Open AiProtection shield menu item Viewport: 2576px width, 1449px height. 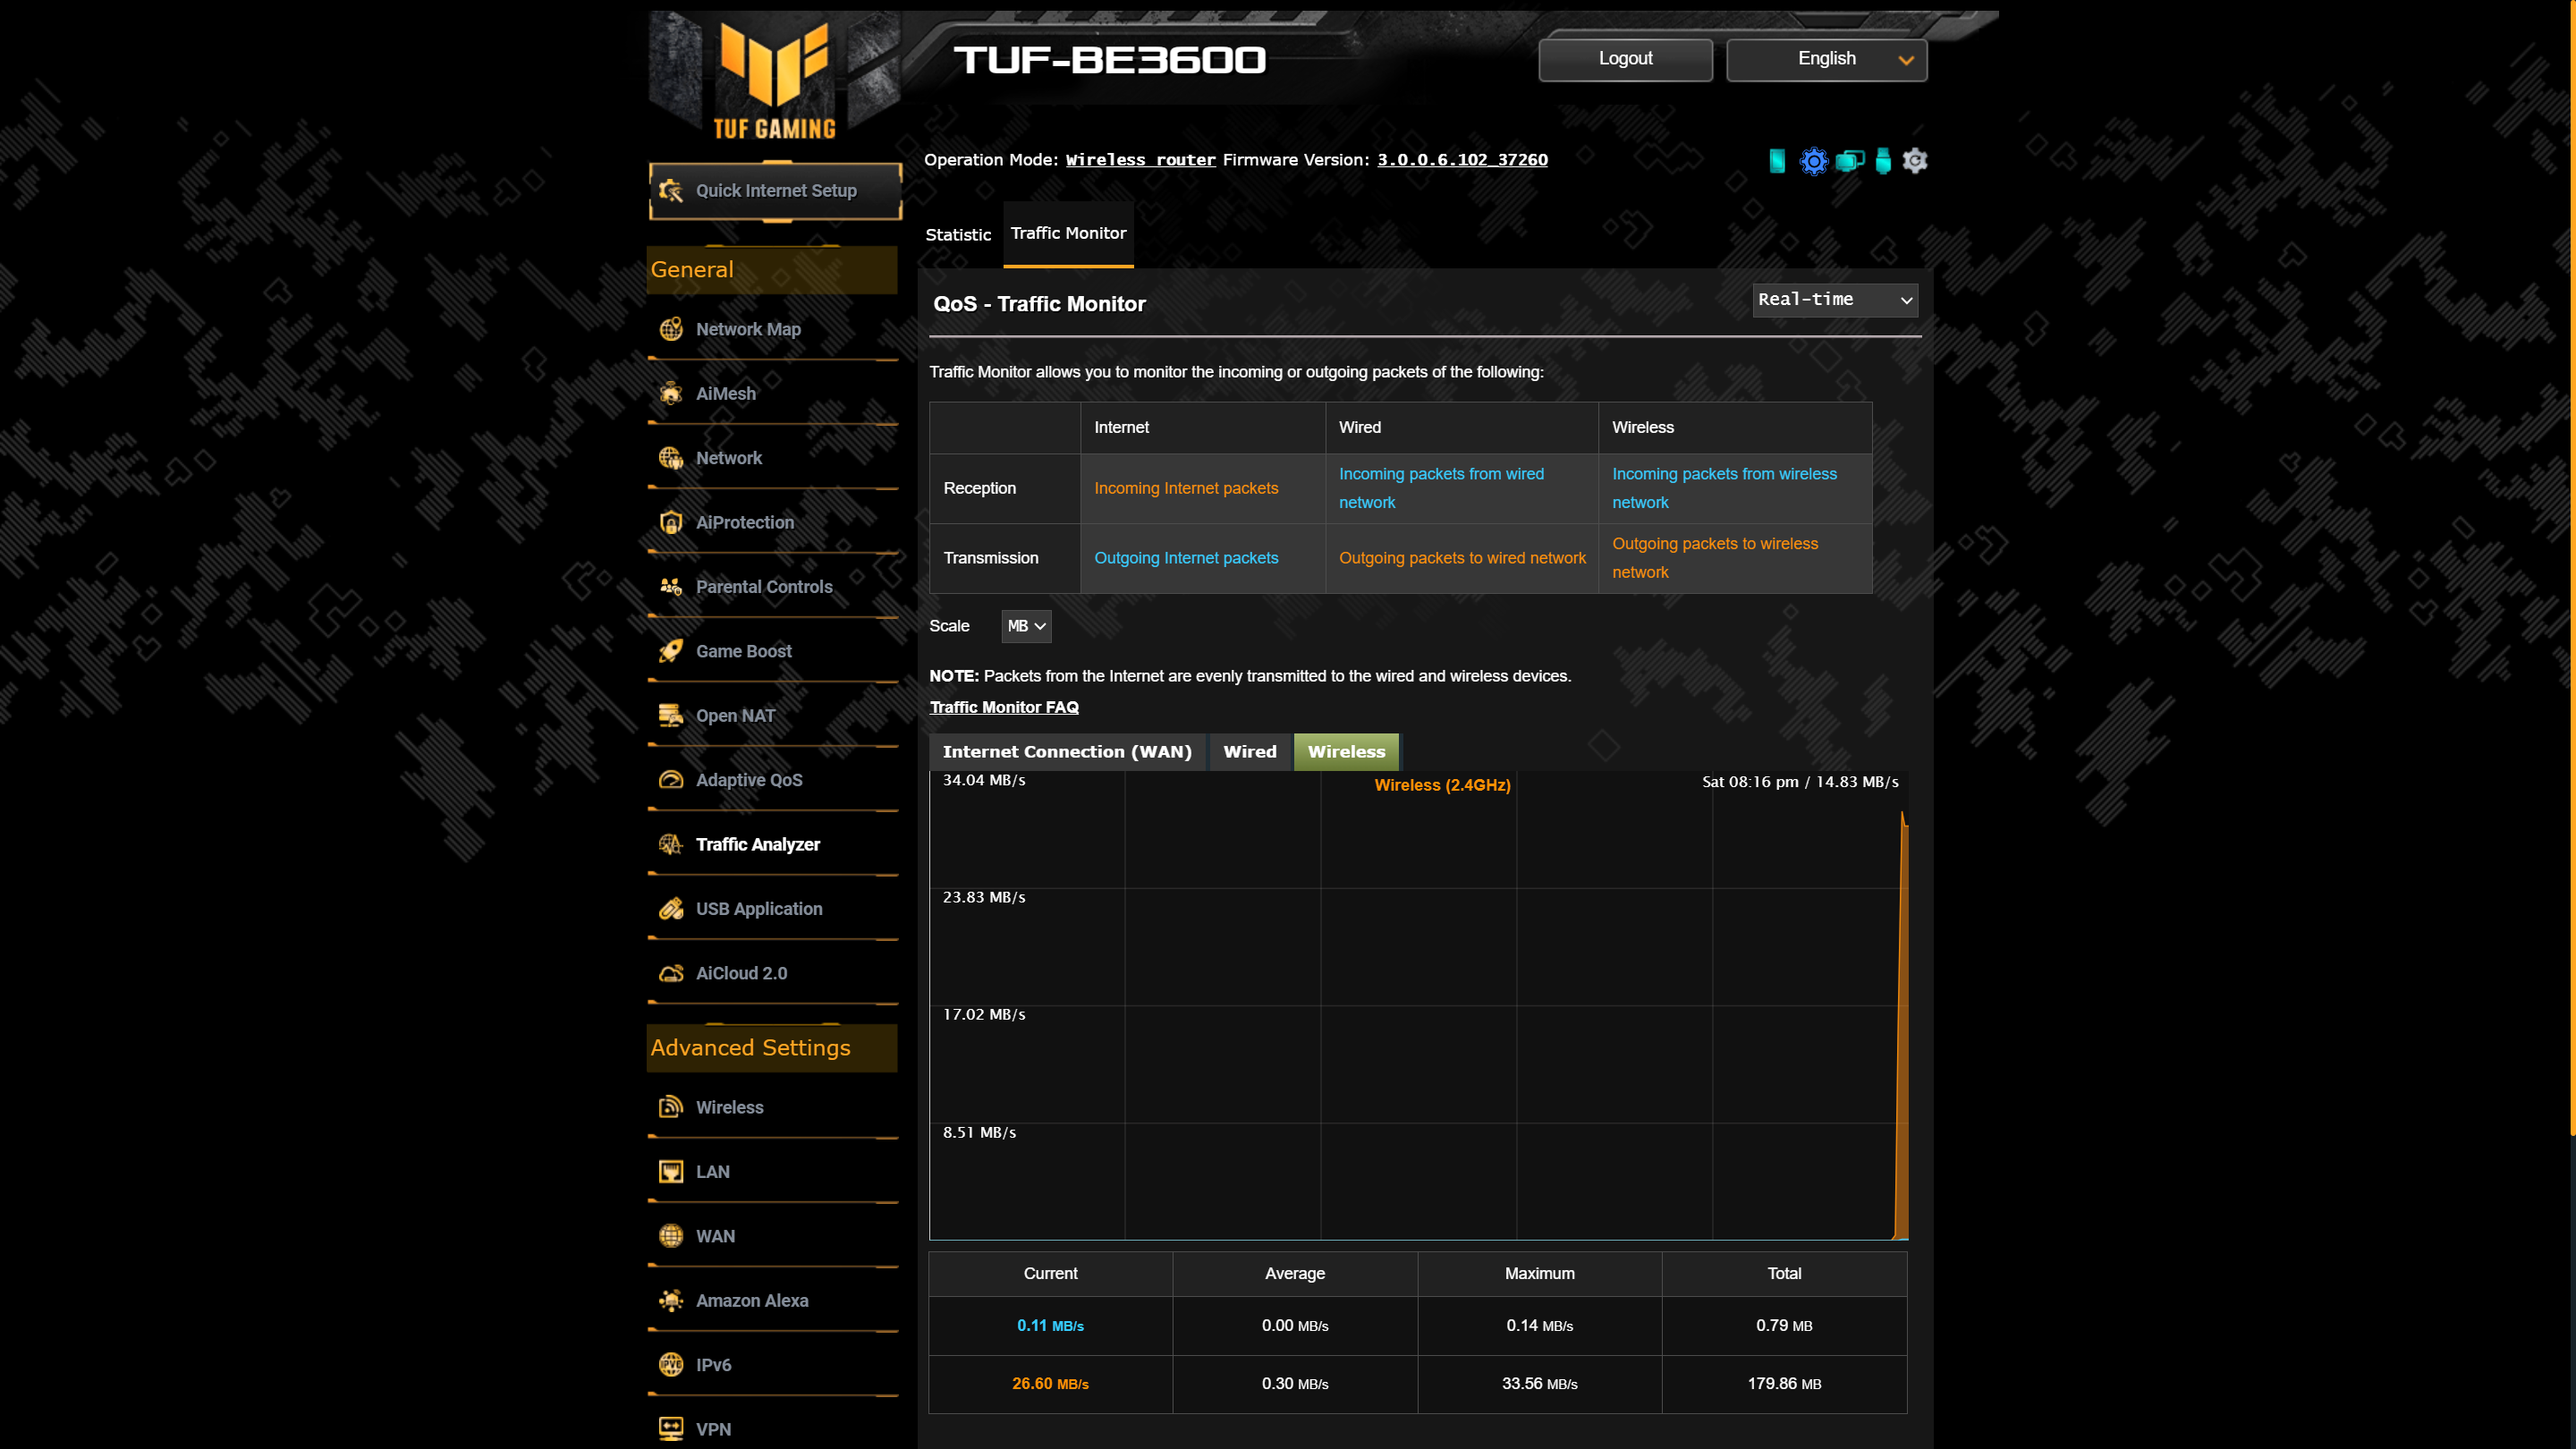coord(744,522)
